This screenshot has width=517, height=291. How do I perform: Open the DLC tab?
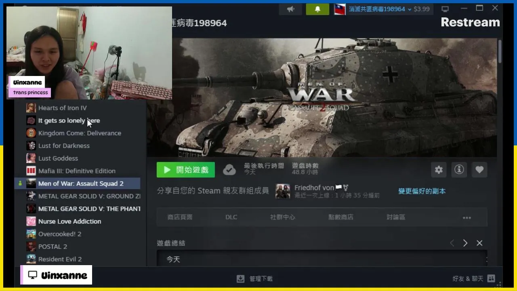tap(231, 217)
